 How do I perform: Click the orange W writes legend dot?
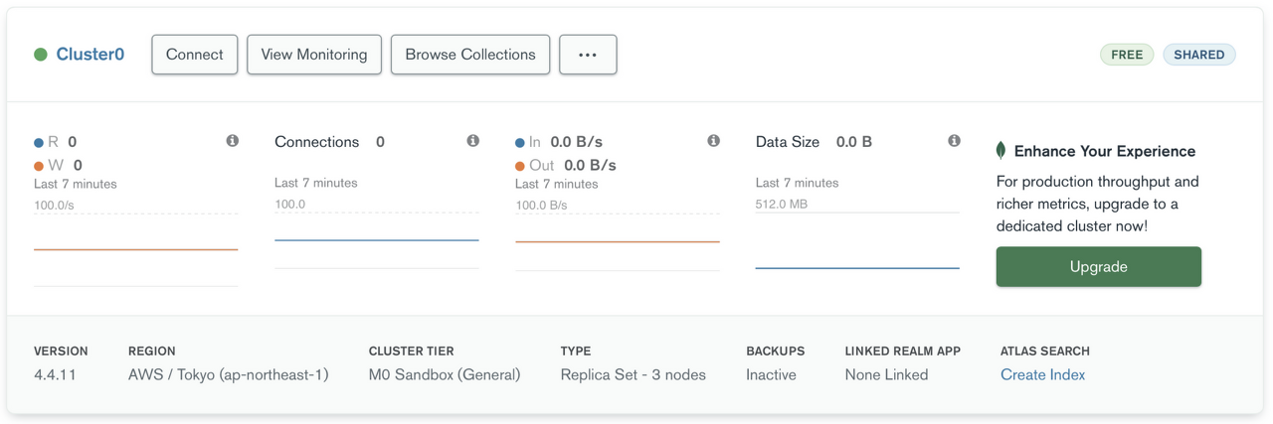39,166
